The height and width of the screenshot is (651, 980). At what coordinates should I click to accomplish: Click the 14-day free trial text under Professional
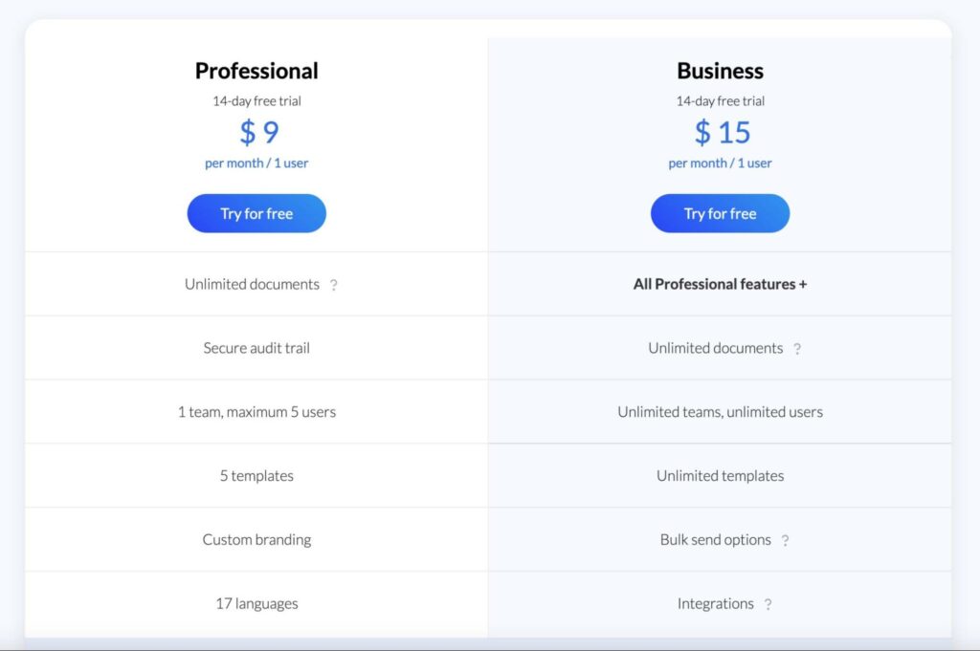click(256, 100)
